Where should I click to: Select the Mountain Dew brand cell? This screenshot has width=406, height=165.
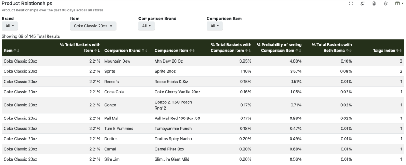point(117,61)
